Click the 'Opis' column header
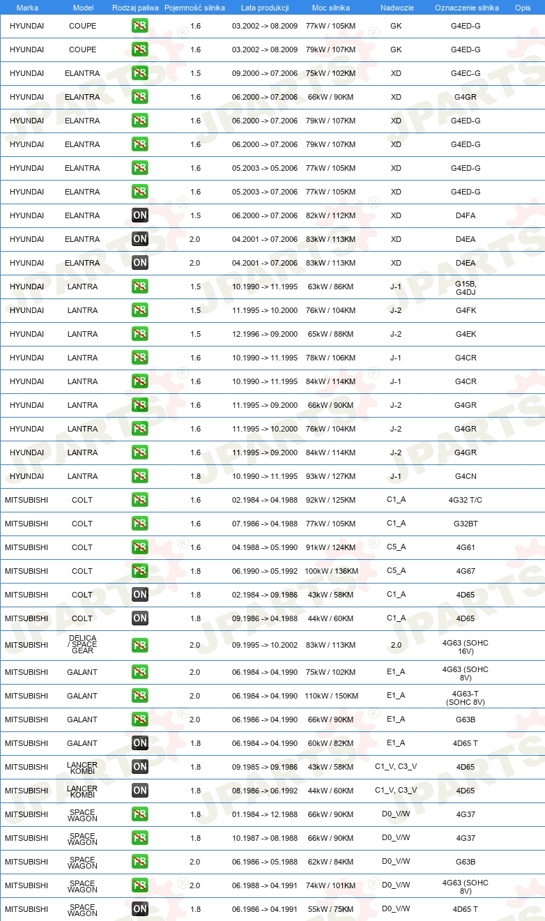 pos(523,8)
